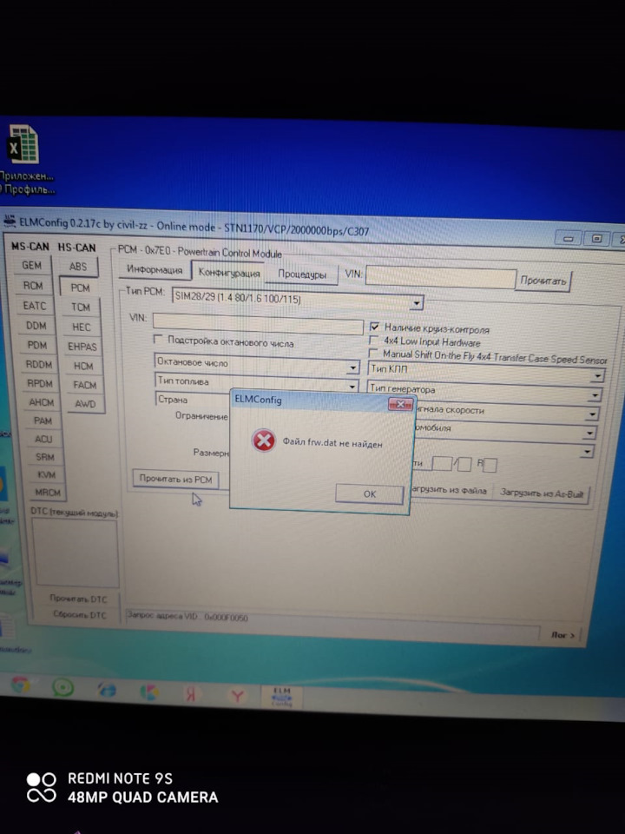
Task: Open the Excel file on the desktop
Action: [x=23, y=144]
